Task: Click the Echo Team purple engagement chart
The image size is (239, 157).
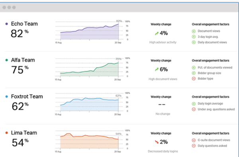Action: pos(89,31)
